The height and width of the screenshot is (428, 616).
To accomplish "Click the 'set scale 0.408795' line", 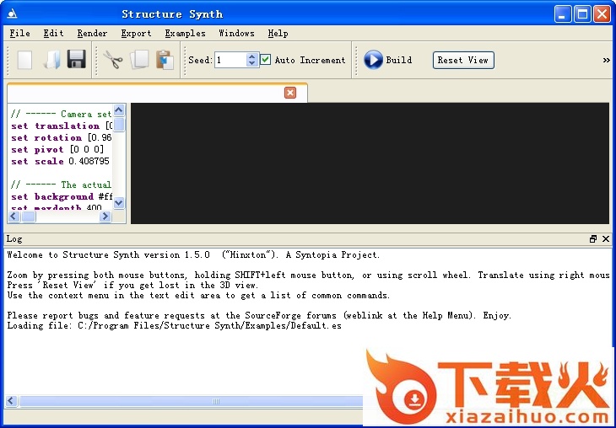I will (x=60, y=161).
